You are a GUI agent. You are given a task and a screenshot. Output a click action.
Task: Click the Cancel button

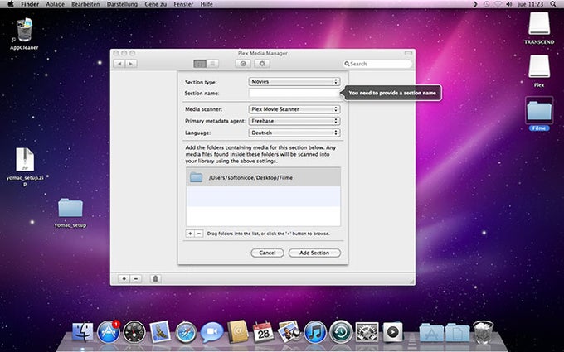click(x=267, y=253)
